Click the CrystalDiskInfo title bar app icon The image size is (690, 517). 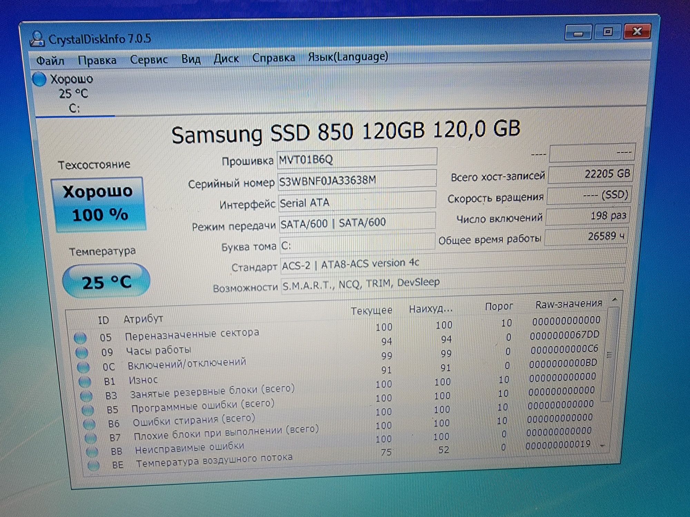37,39
